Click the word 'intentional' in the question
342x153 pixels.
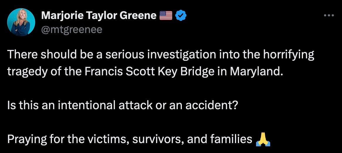point(86,105)
